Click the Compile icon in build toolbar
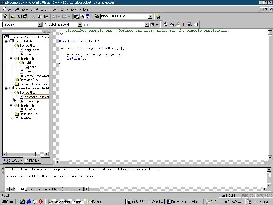Viewport: 273px width, 205px height. (165, 25)
